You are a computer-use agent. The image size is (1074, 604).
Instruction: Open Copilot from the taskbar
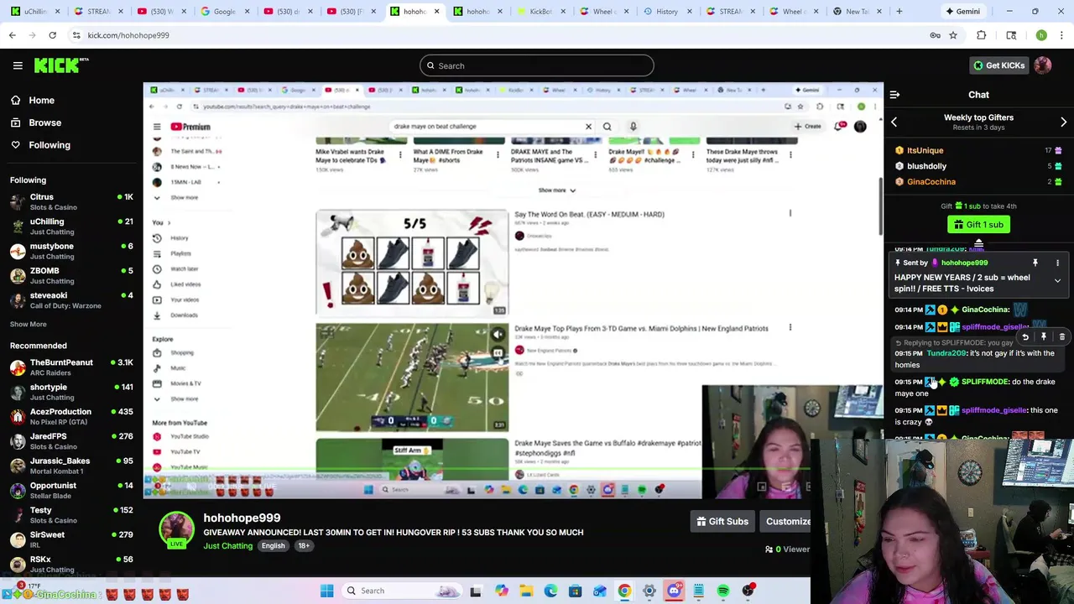[x=501, y=591]
